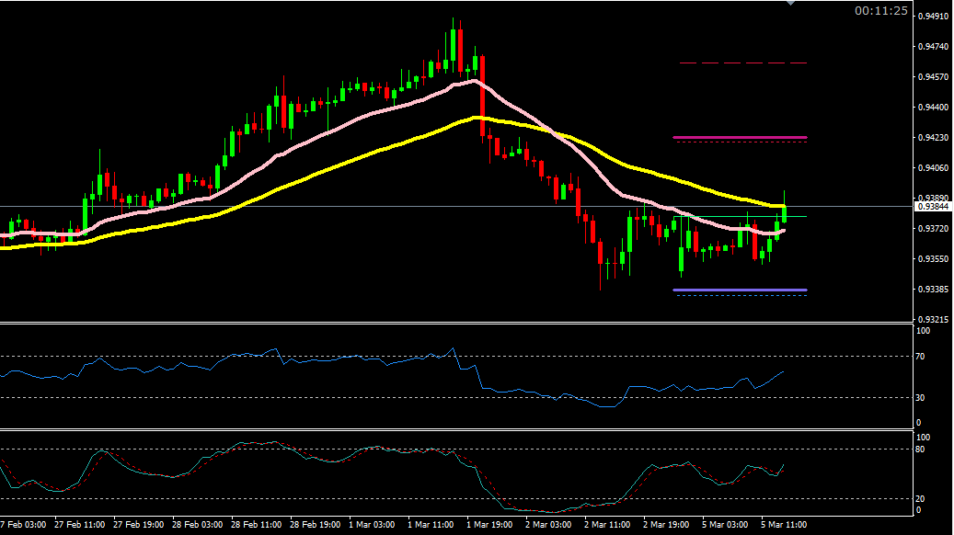The height and width of the screenshot is (535, 954).
Task: Click price scale value 0.93215
Action: [x=934, y=319]
